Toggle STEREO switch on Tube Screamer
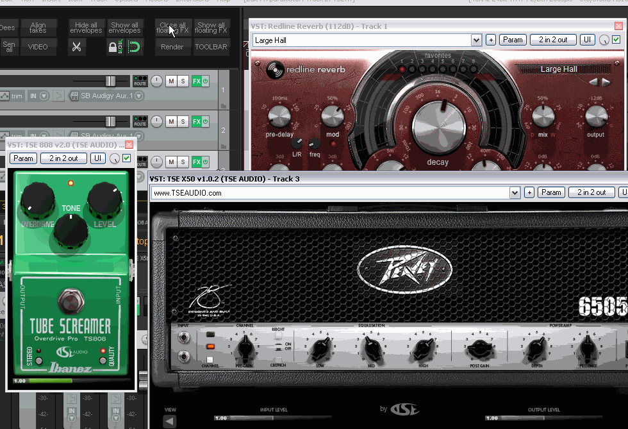 point(39,360)
